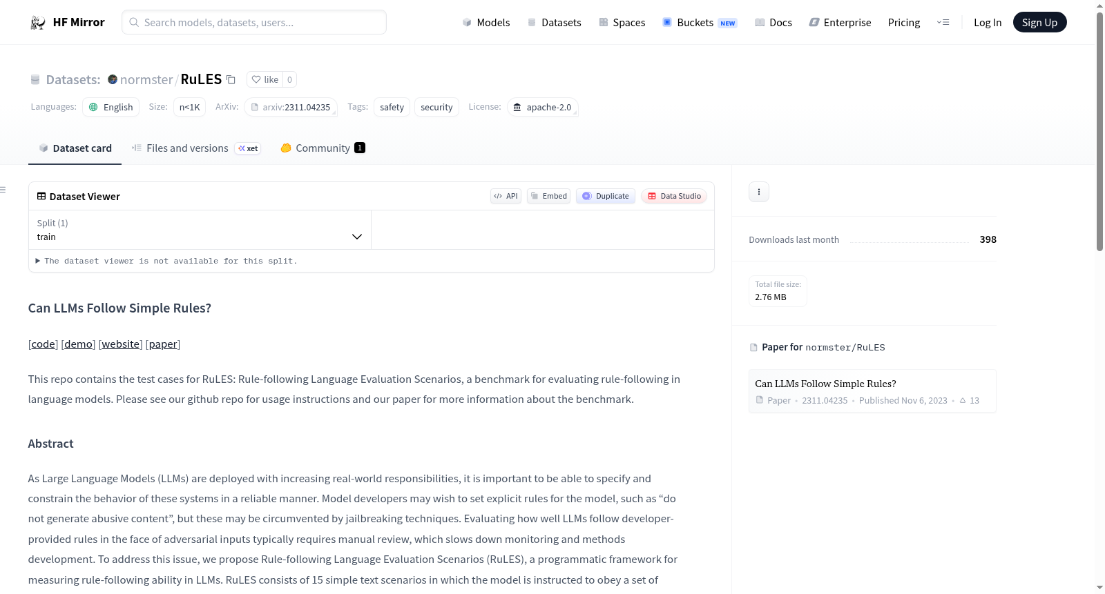The image size is (1105, 594).
Task: Focus the search models, datasets, users field
Action: [x=254, y=22]
